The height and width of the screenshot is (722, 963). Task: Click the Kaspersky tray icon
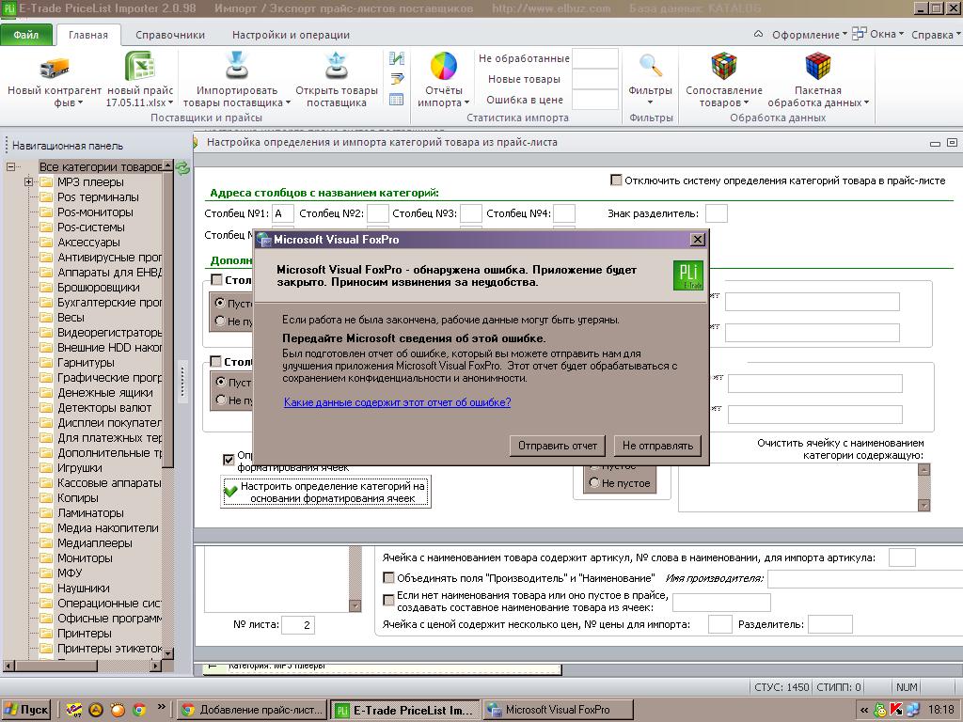click(x=896, y=710)
